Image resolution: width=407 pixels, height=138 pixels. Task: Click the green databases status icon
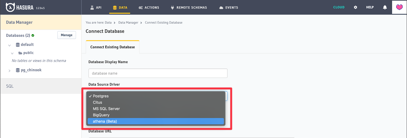(x=33, y=35)
